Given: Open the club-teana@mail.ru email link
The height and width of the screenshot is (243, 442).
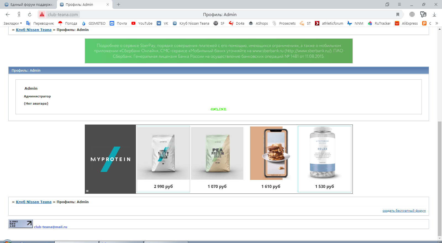Looking at the screenshot, I should pyautogui.click(x=51, y=227).
